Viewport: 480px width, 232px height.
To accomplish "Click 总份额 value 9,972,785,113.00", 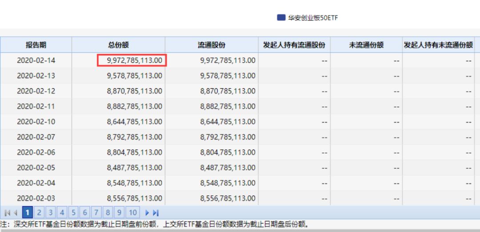I will [x=134, y=60].
